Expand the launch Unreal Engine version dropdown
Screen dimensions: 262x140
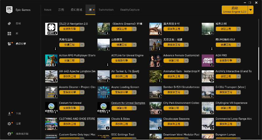pyautogui.click(x=251, y=10)
